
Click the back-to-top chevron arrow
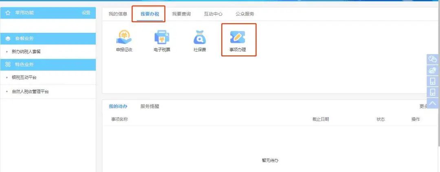click(432, 103)
